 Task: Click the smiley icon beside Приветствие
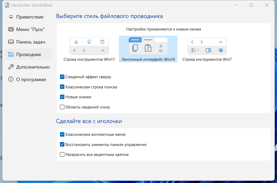tap(11, 17)
